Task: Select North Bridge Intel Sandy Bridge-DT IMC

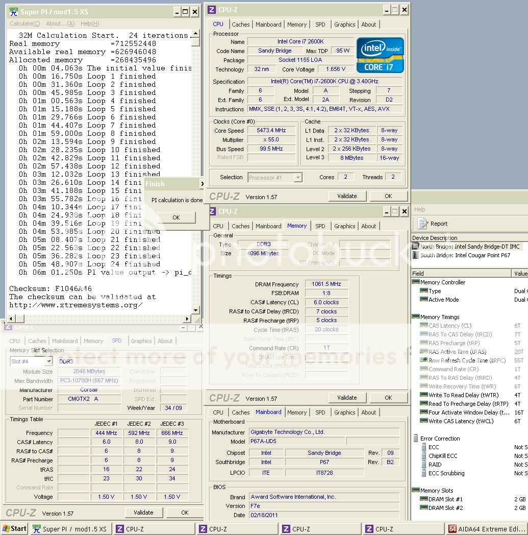Action: 469,247
